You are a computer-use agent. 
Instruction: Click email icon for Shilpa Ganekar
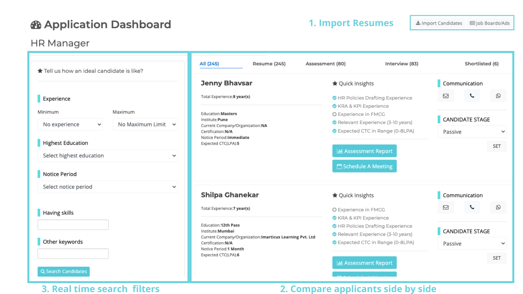tap(446, 207)
